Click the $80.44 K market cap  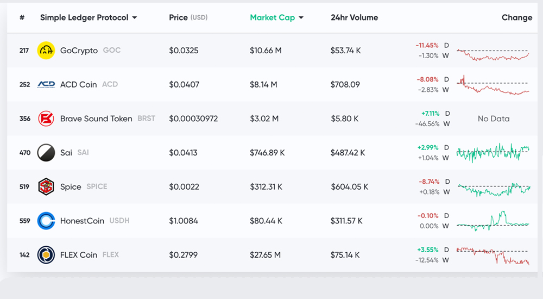tap(266, 221)
